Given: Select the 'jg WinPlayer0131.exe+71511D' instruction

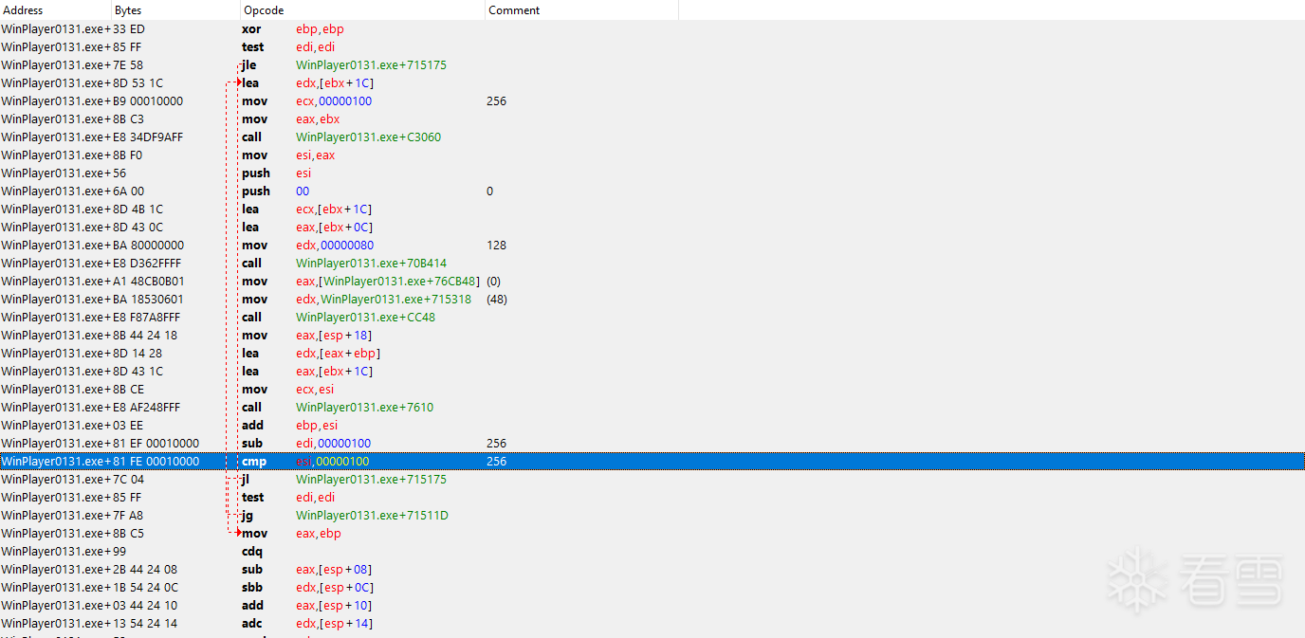Looking at the screenshot, I should (x=652, y=516).
